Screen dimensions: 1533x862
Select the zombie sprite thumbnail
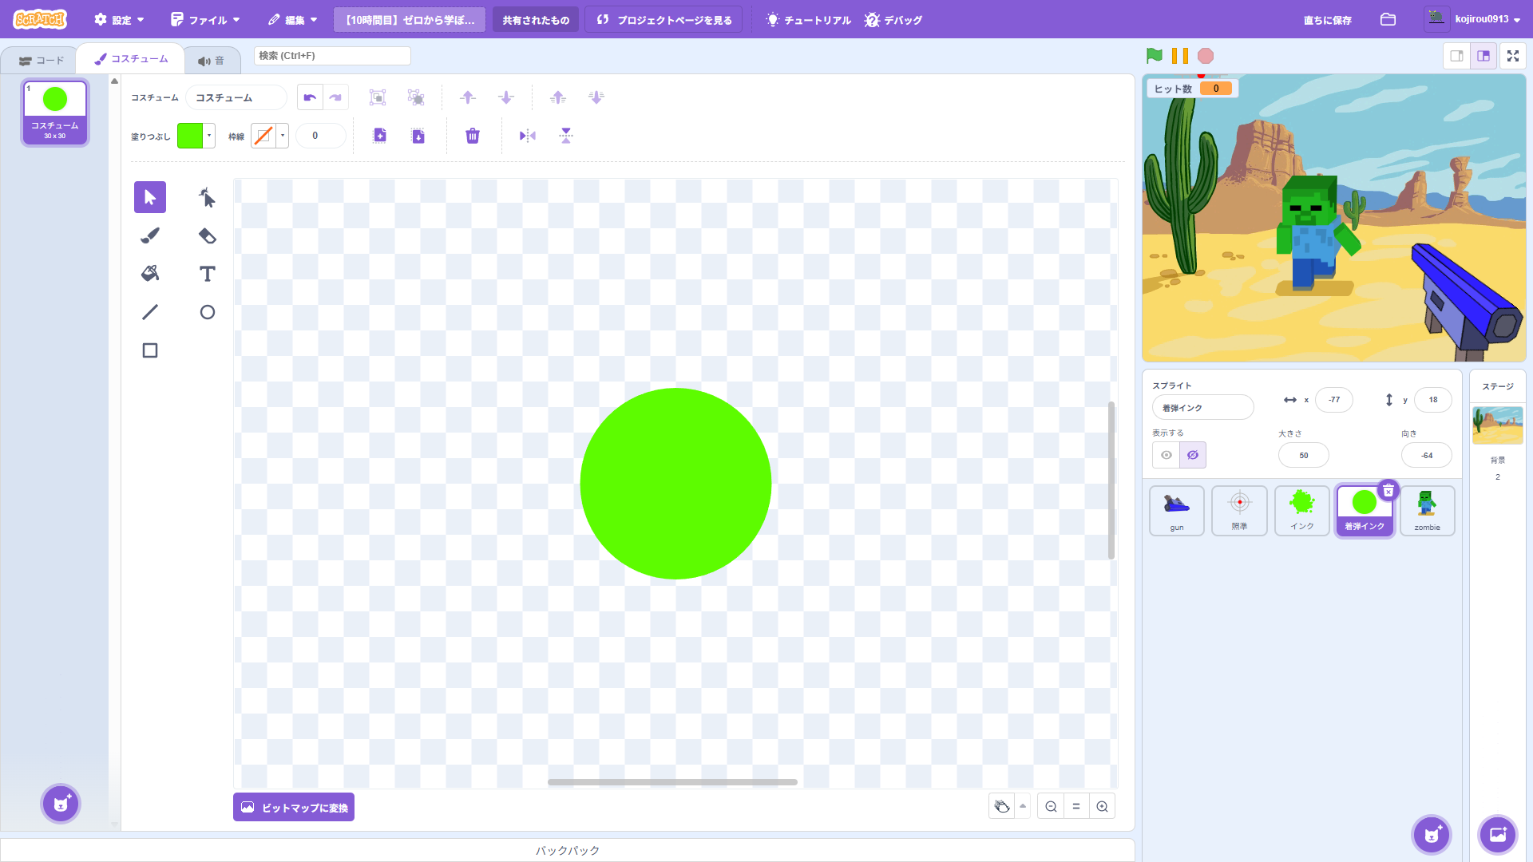(1427, 510)
